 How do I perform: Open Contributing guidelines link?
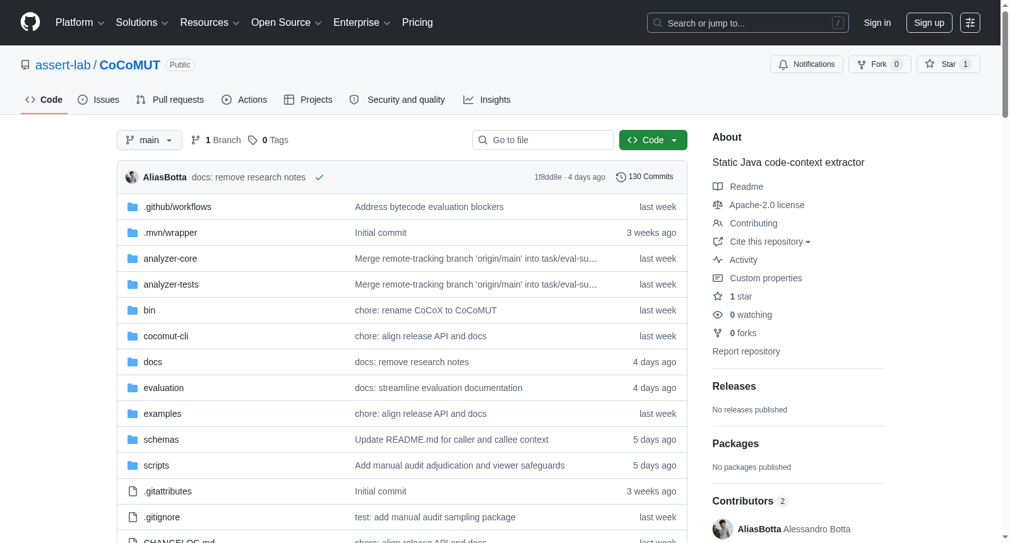click(754, 223)
